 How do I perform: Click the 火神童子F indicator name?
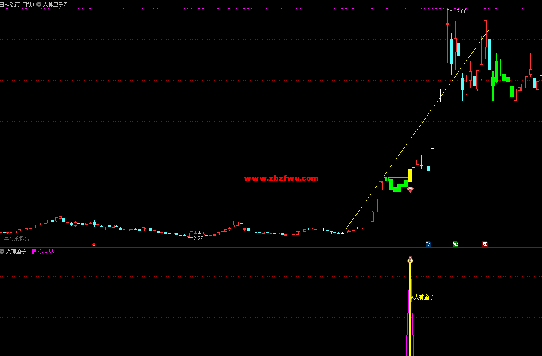coord(17,251)
